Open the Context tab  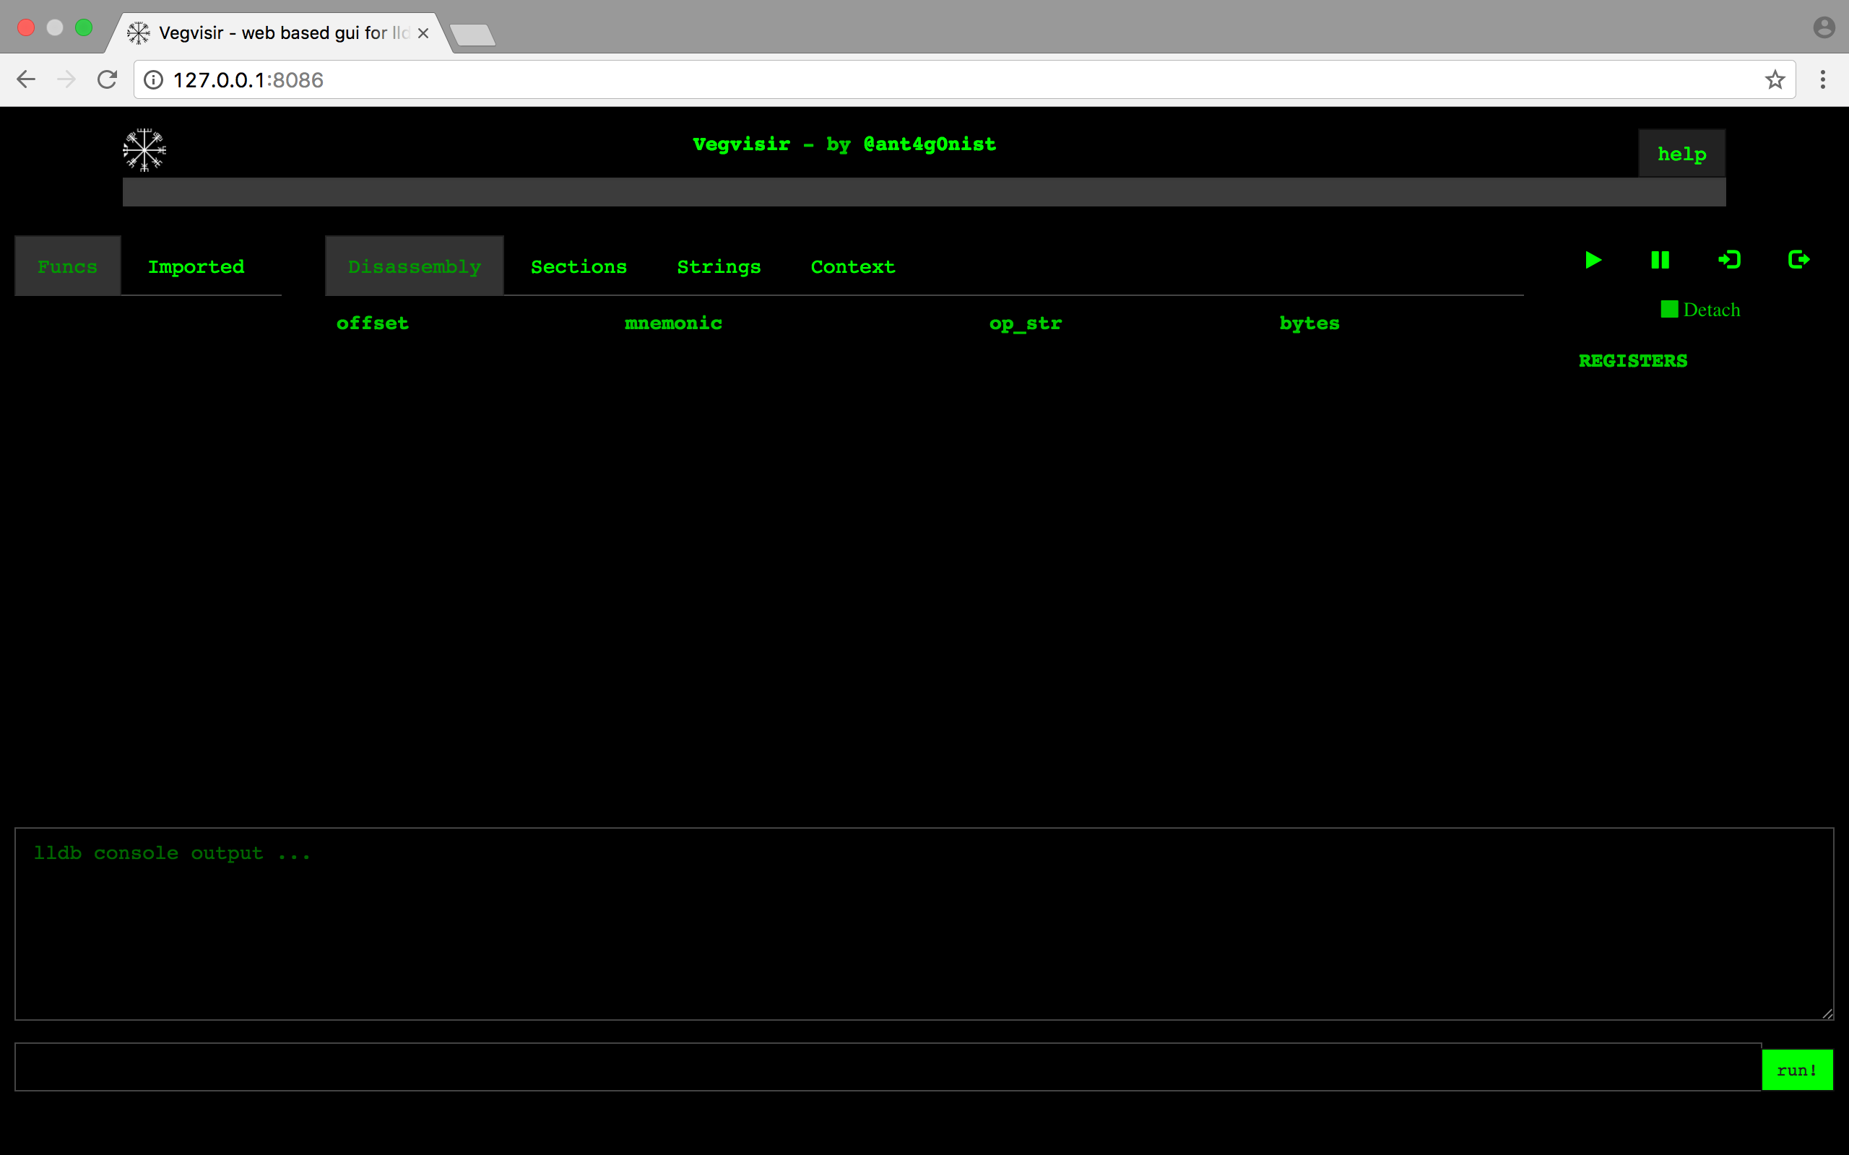coord(853,266)
